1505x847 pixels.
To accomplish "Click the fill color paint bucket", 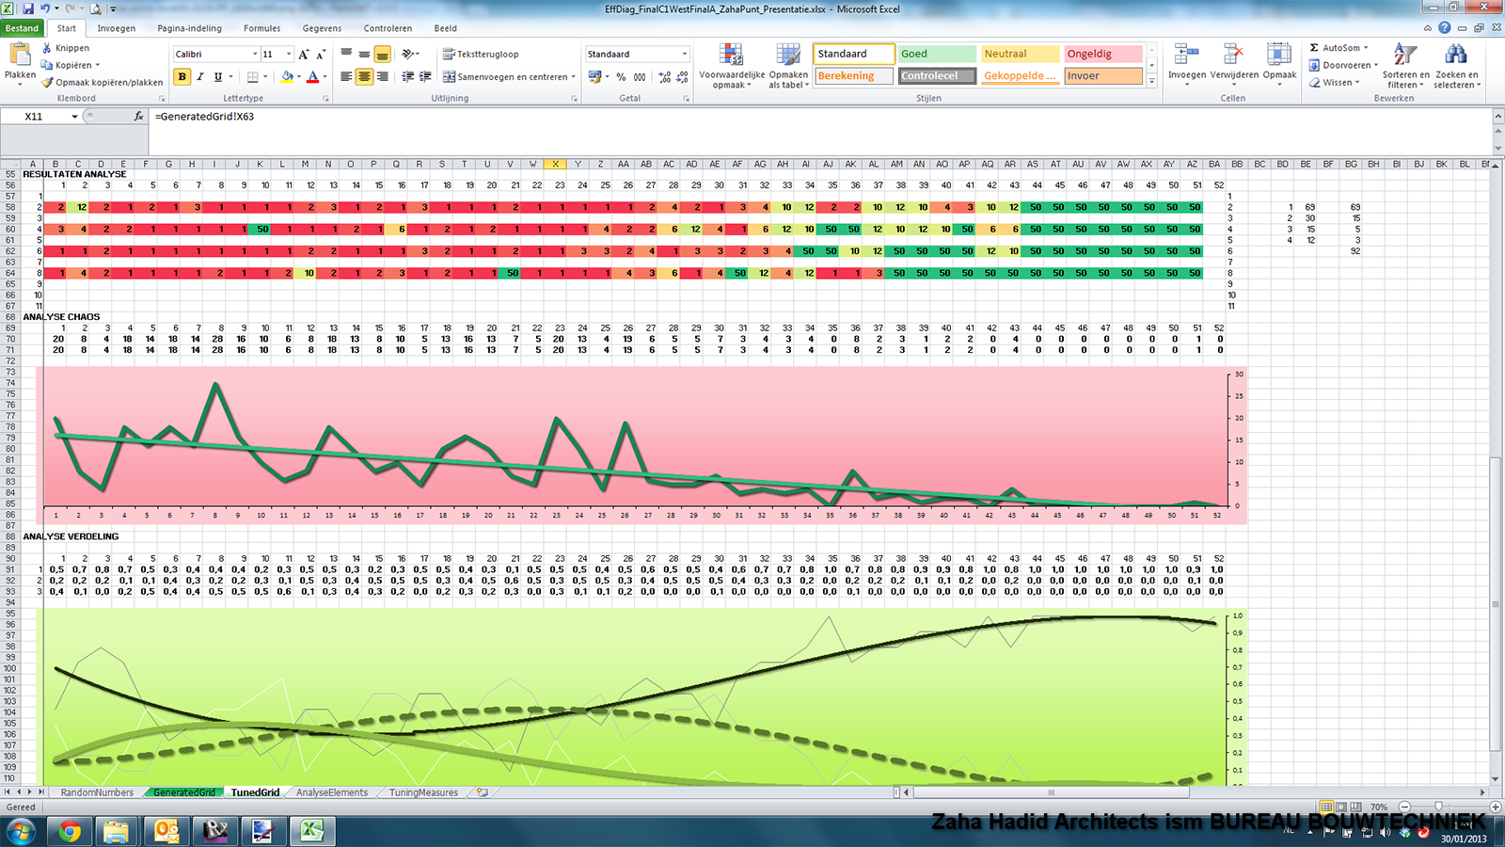I will [x=287, y=77].
